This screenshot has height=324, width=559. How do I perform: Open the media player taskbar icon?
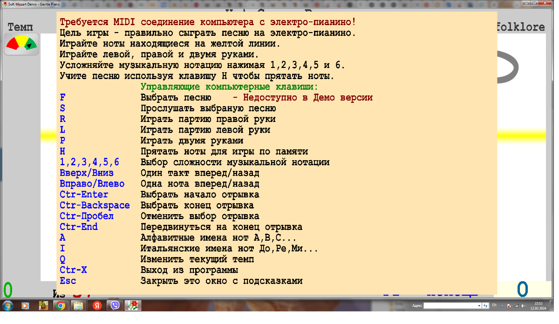tap(25, 306)
